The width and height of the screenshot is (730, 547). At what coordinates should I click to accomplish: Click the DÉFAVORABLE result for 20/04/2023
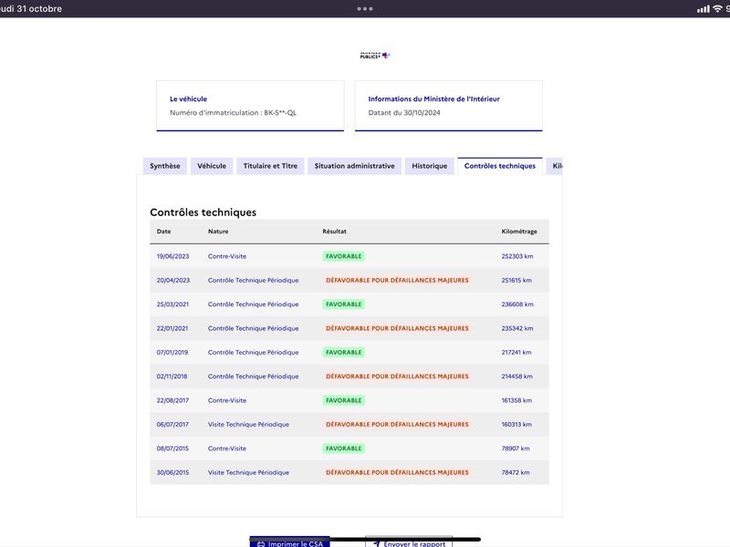coord(397,281)
